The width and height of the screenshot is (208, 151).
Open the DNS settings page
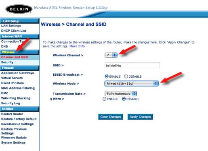pyautogui.click(x=4, y=46)
